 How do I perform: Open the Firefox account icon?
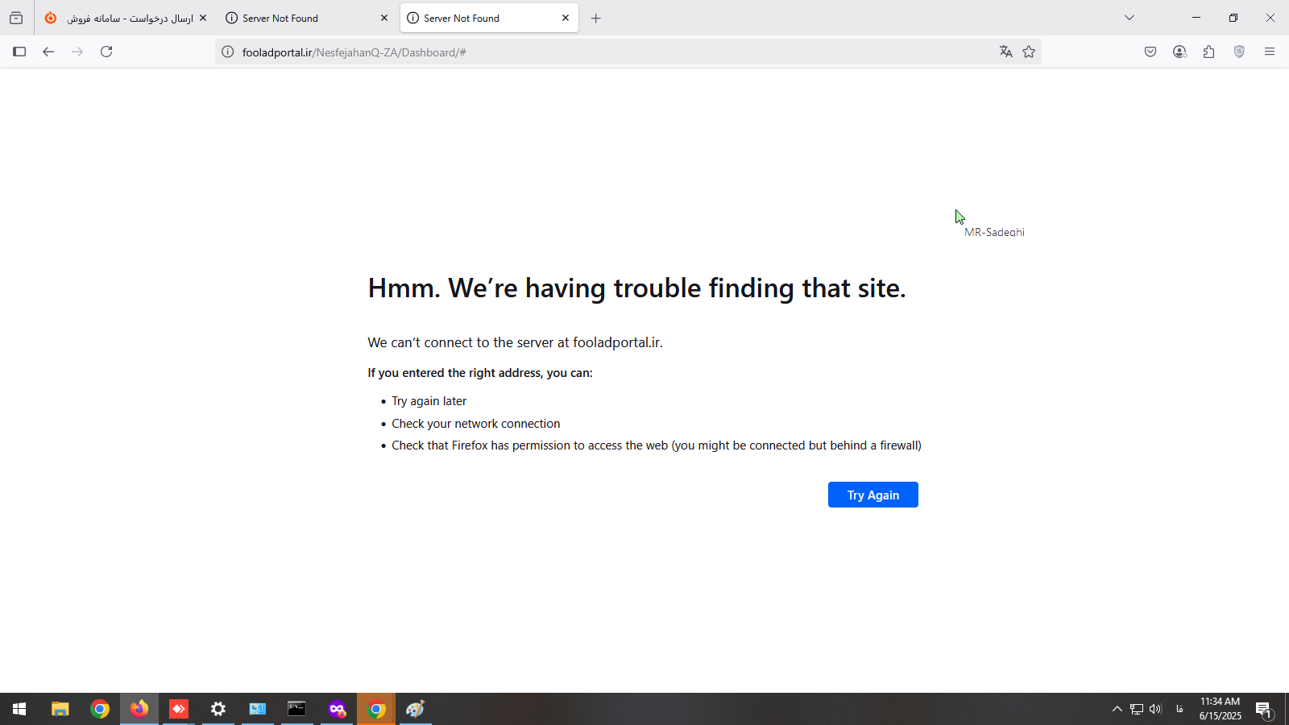(x=1179, y=52)
